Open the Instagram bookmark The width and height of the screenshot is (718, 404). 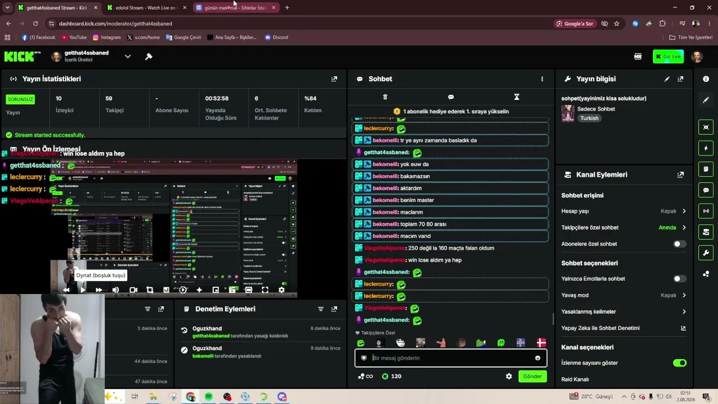107,38
